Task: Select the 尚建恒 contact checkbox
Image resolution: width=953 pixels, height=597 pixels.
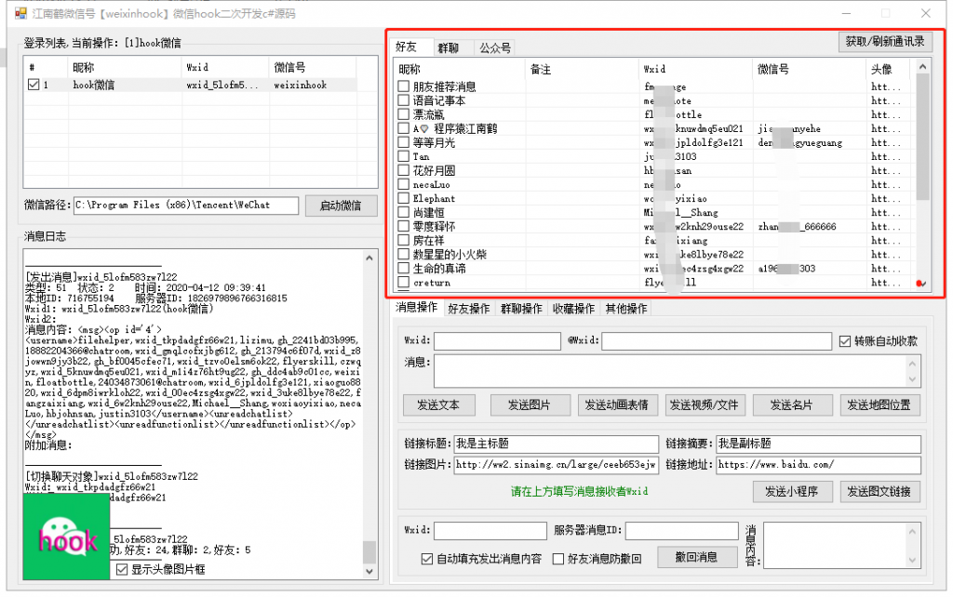Action: (403, 212)
